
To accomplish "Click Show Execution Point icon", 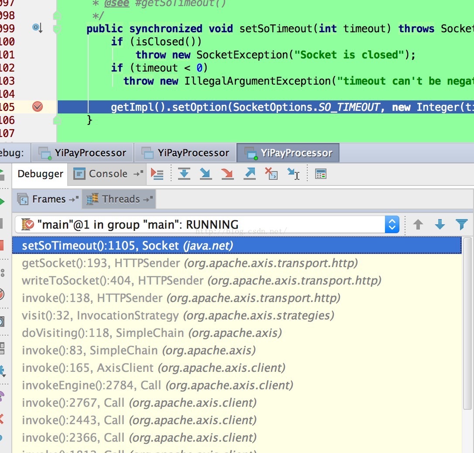I will [x=157, y=174].
